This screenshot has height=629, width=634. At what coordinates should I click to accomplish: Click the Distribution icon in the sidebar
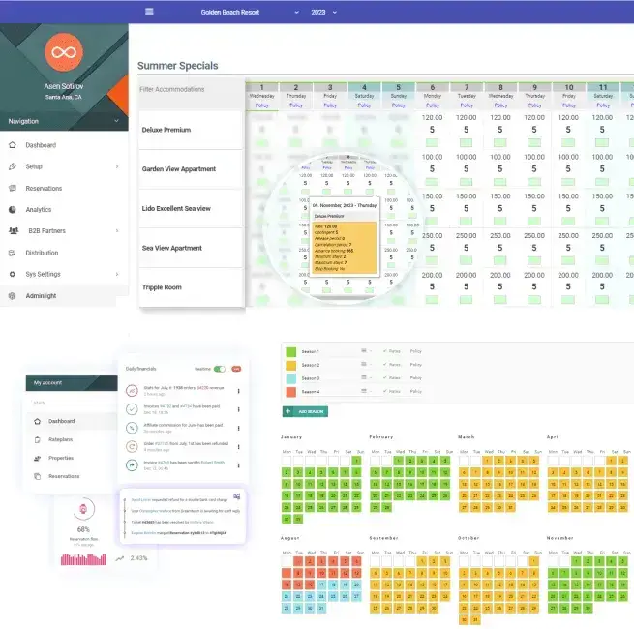pos(13,253)
